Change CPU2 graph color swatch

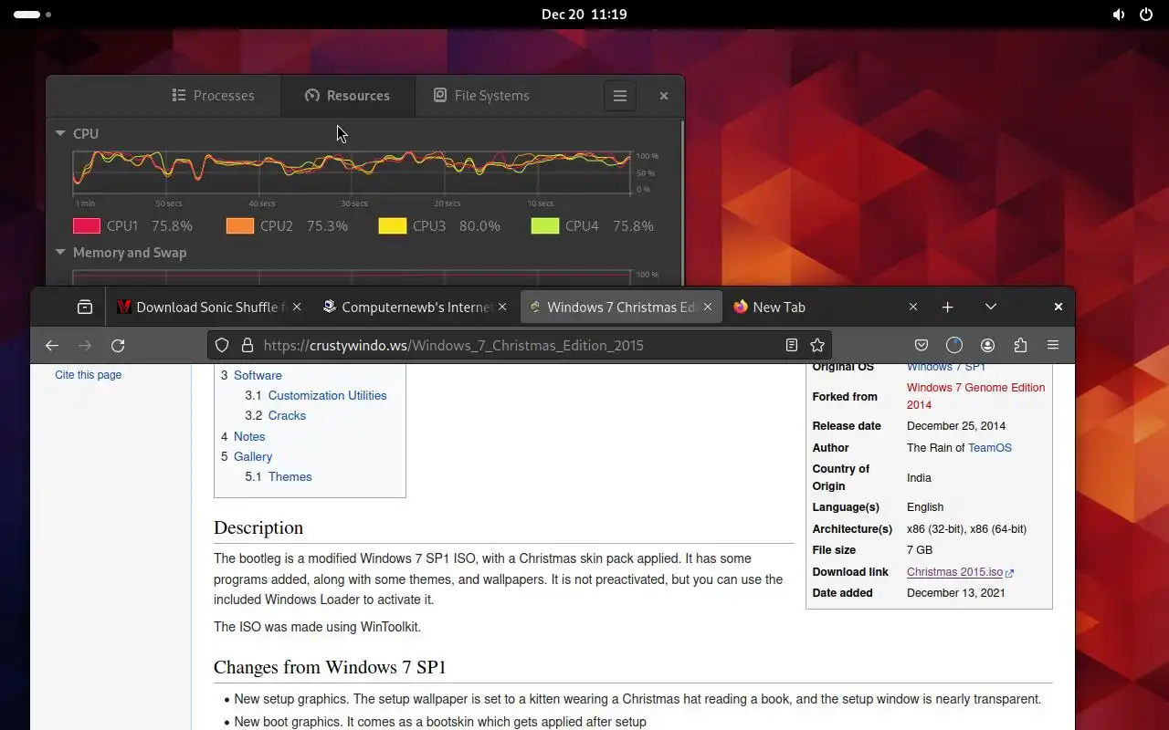[x=239, y=225]
